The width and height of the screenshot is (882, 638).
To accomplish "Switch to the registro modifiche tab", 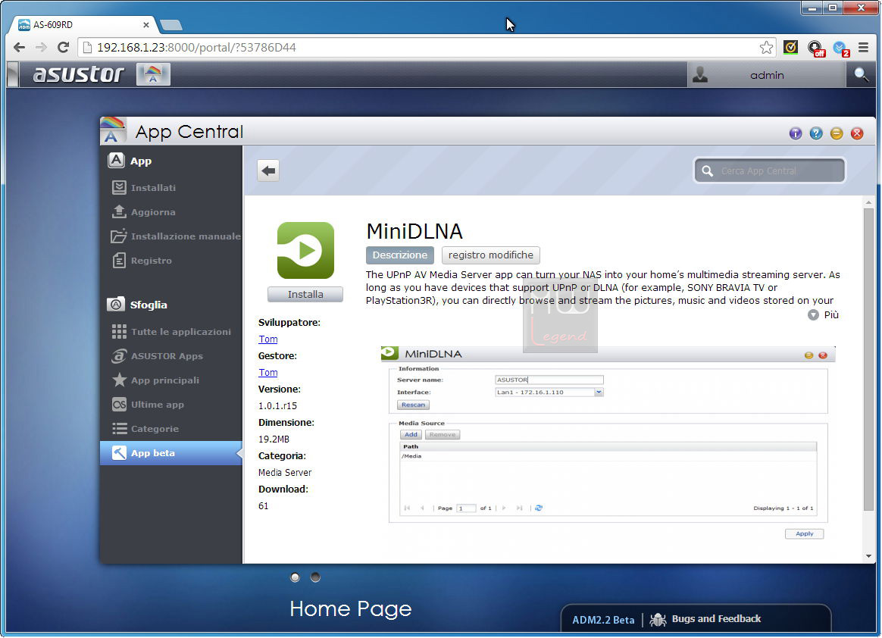I will (490, 255).
